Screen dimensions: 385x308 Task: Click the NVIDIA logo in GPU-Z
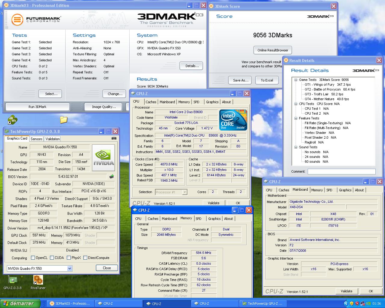coord(103,158)
